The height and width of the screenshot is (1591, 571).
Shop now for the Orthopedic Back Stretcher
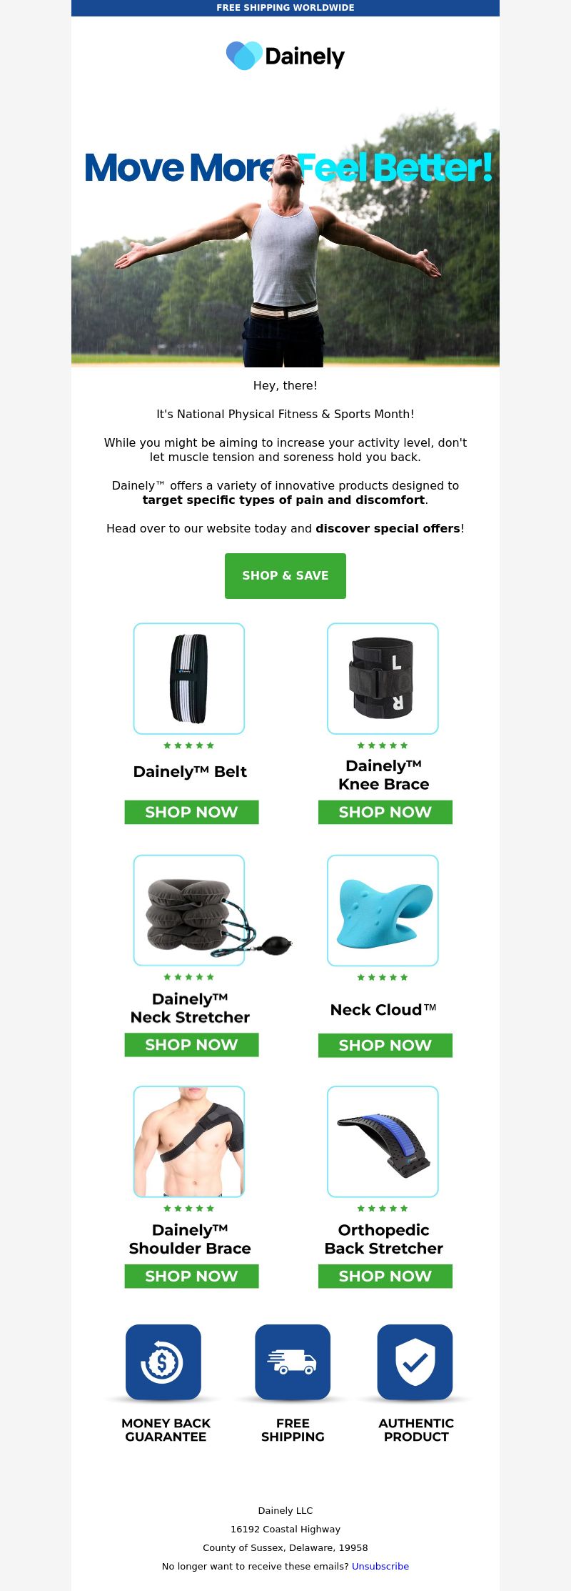coord(385,1276)
